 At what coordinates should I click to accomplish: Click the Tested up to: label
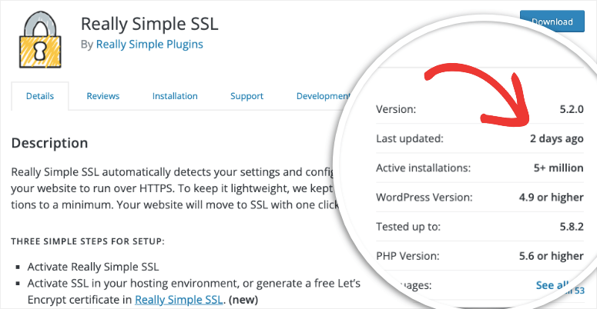408,227
